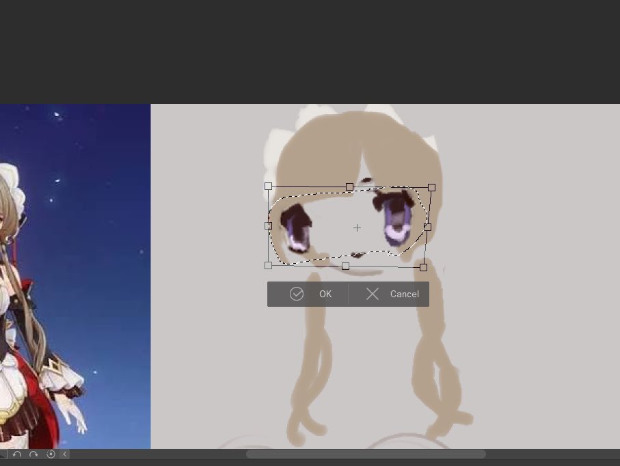
Task: Click the left chevron scroll arrow
Action: pos(64,454)
